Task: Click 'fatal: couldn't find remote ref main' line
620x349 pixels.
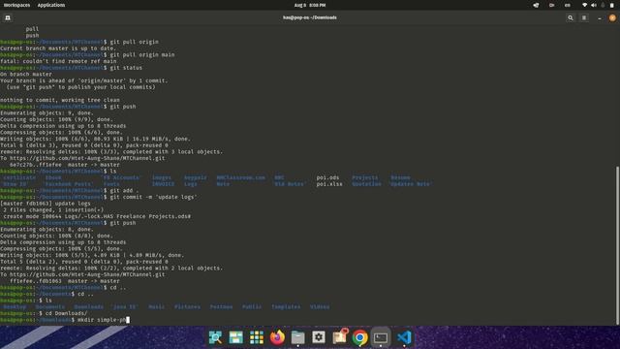Action: (58, 61)
